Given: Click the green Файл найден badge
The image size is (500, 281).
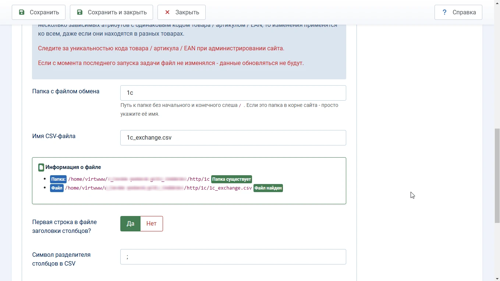Looking at the screenshot, I should point(268,188).
